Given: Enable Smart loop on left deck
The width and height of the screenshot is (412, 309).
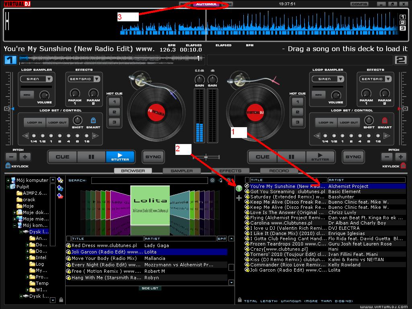Looking at the screenshot, I should click(93, 120).
